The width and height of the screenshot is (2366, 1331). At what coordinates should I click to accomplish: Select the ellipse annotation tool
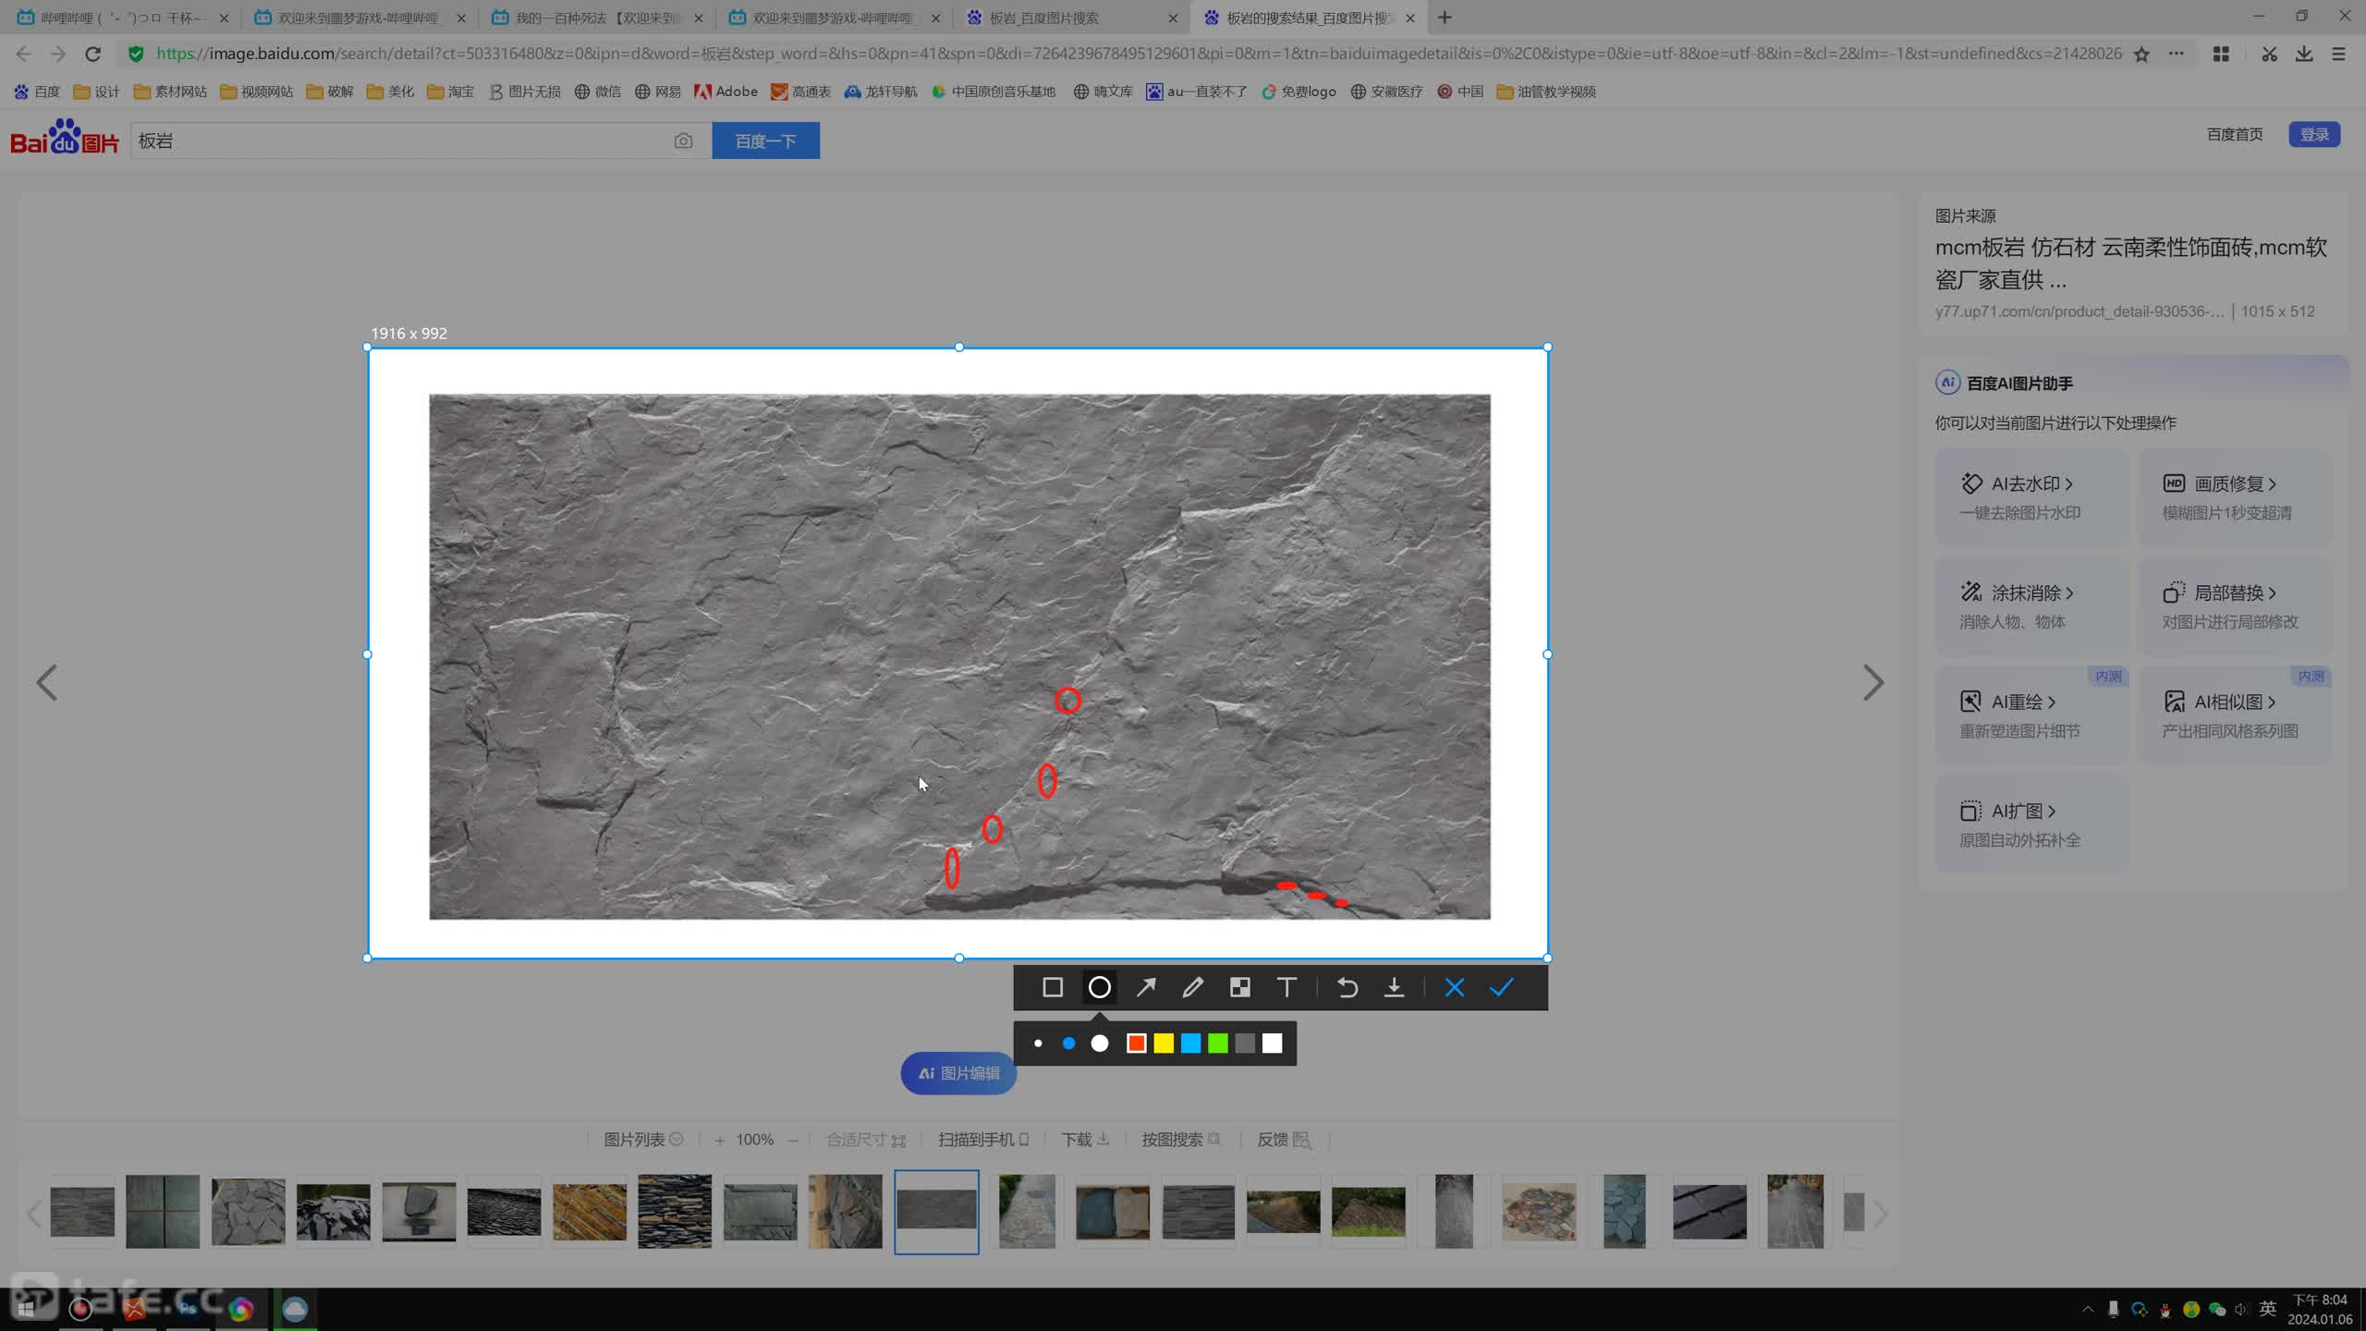1099,987
